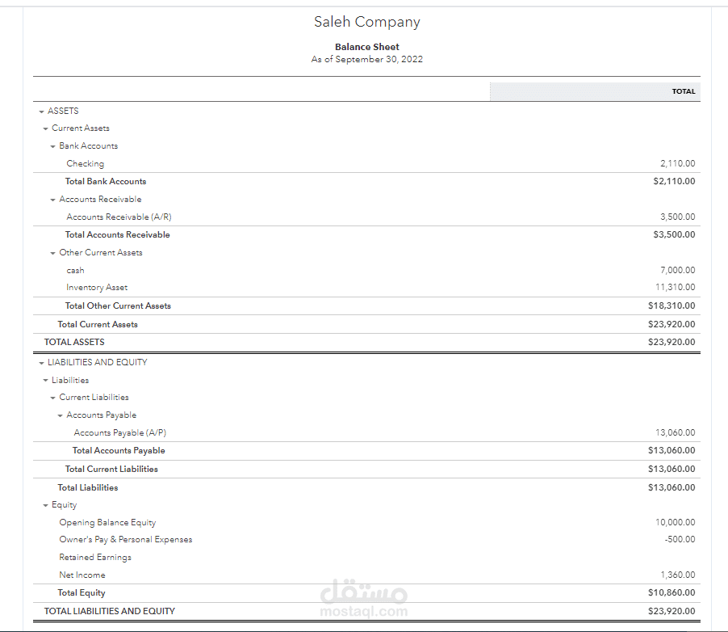Open Owner's Pay & Personal Expenses amount -500.00
Screen dimensions: 728x632
680,540
